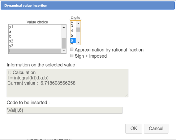Click Digits list scroll down arrow
This screenshot has height=140, width=176.
[x=78, y=42]
